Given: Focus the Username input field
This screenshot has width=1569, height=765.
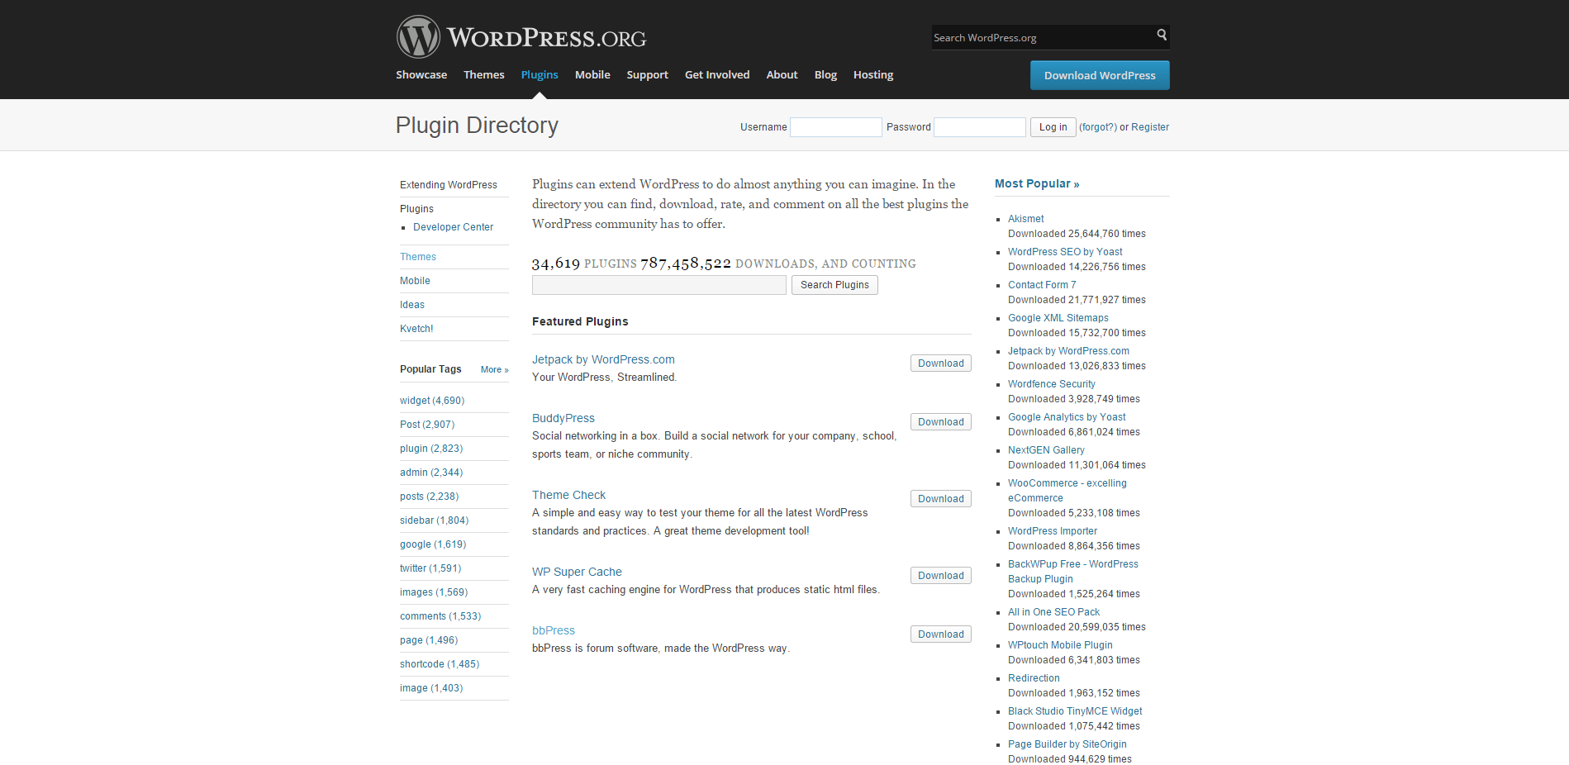Looking at the screenshot, I should [835, 127].
